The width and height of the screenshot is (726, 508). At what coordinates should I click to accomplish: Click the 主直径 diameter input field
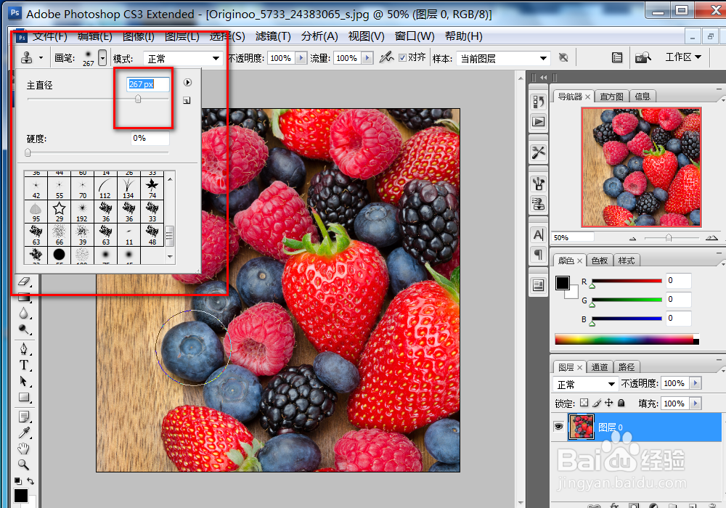point(148,84)
